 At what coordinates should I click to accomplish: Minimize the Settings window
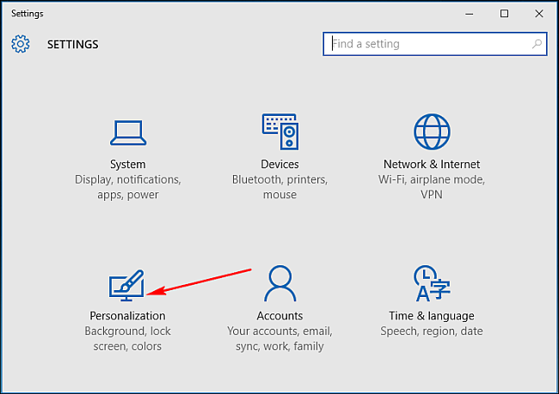(470, 14)
